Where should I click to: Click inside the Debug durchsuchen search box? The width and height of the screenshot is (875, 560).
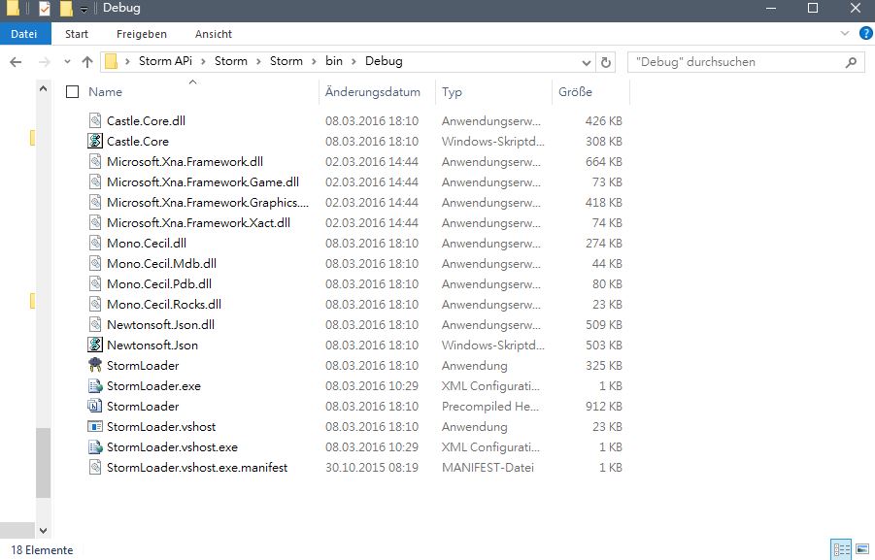[x=738, y=61]
